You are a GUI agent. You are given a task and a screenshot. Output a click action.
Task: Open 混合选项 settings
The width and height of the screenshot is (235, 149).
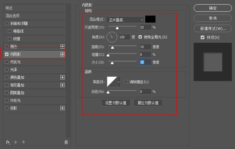35,16
